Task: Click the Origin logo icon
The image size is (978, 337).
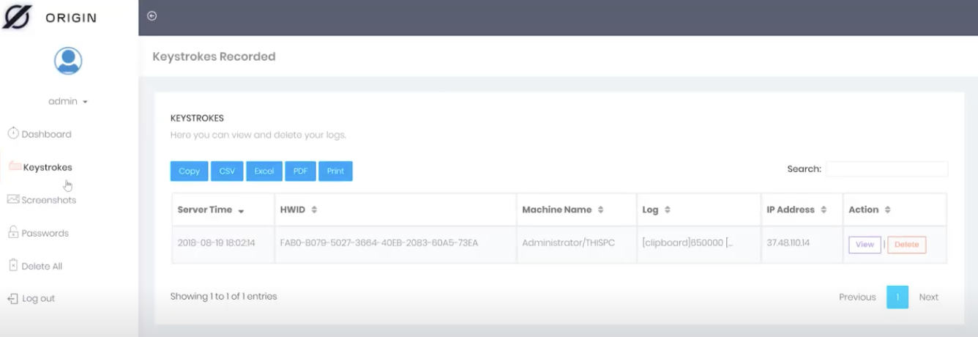Action: click(17, 17)
